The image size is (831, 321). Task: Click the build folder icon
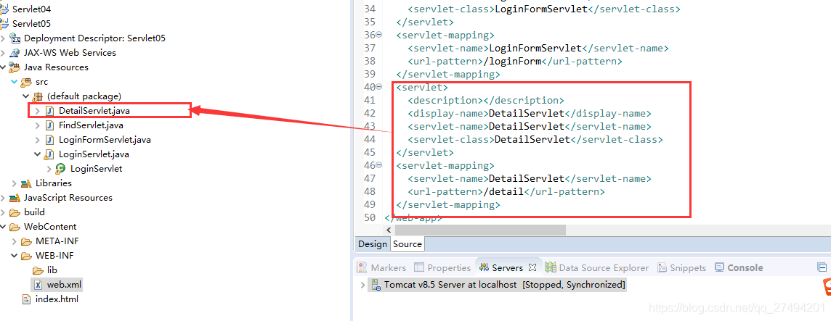(x=15, y=212)
